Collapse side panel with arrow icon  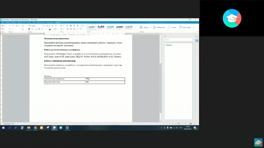click(165, 36)
